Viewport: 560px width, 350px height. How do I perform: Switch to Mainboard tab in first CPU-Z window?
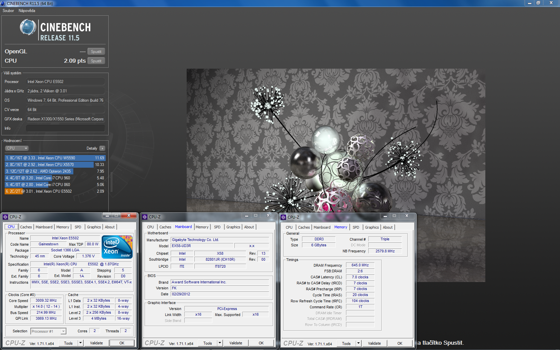click(44, 227)
